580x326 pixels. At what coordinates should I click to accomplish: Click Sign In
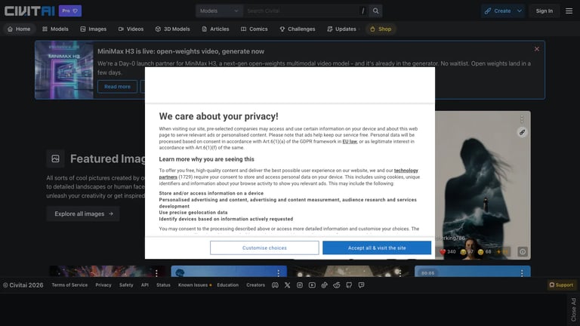click(x=544, y=11)
